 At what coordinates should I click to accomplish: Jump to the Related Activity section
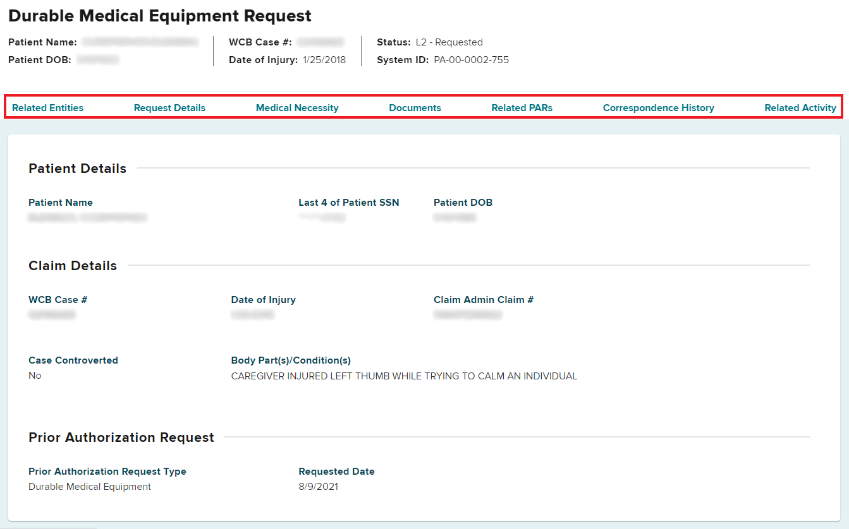pyautogui.click(x=800, y=108)
